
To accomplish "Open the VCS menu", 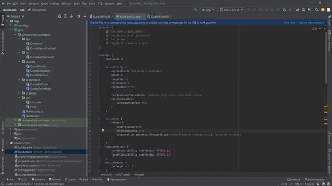I will [x=100, y=4].
